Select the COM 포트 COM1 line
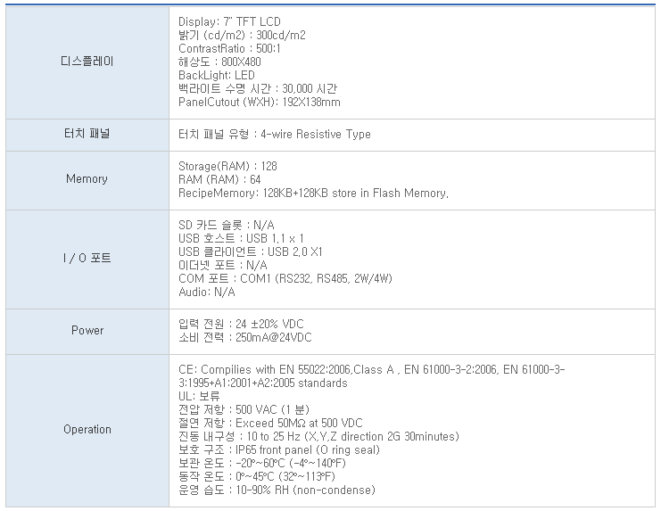The width and height of the screenshot is (661, 511). (x=285, y=278)
